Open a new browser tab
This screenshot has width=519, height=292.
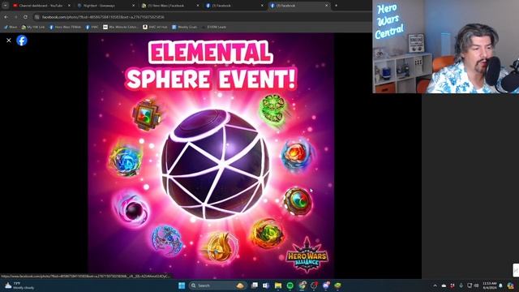point(337,6)
